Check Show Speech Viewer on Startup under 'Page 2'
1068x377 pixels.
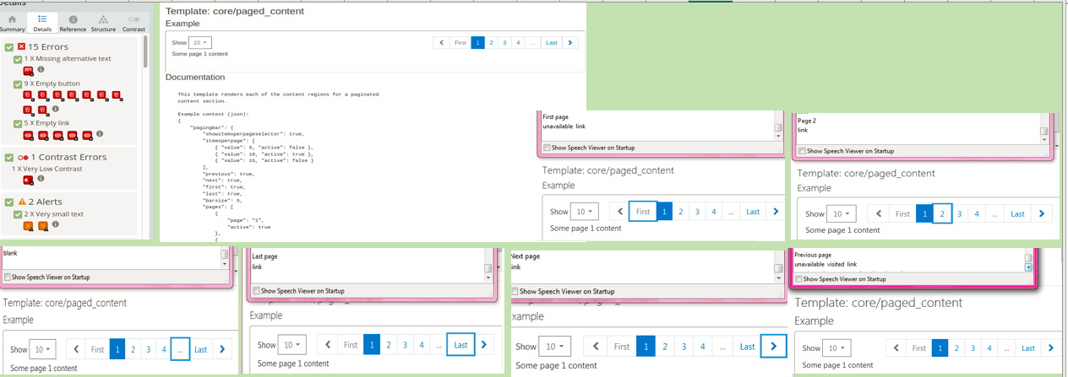(803, 152)
